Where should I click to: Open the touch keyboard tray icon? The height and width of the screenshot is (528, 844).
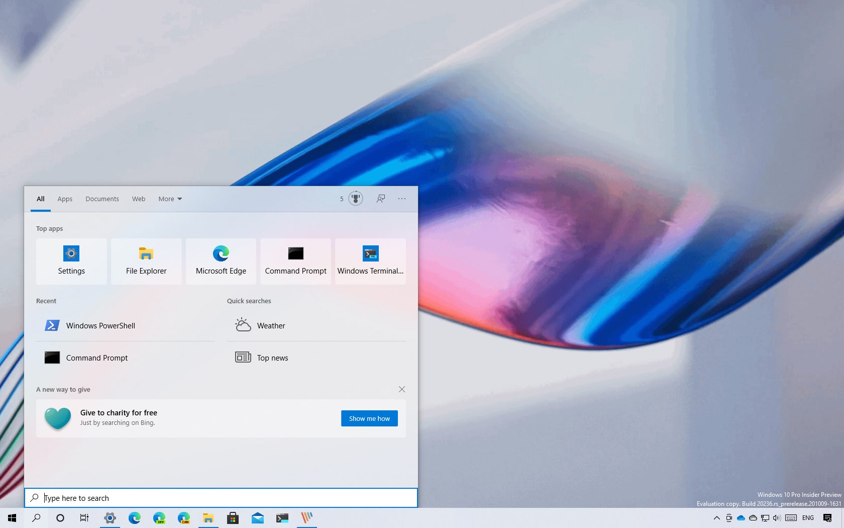[791, 518]
